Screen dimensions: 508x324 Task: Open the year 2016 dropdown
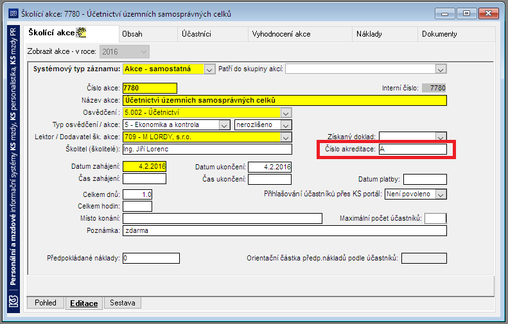(x=125, y=52)
